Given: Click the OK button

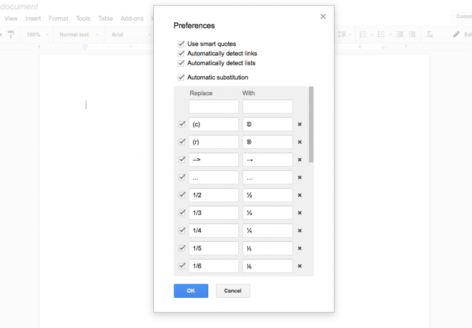Looking at the screenshot, I should tap(191, 291).
